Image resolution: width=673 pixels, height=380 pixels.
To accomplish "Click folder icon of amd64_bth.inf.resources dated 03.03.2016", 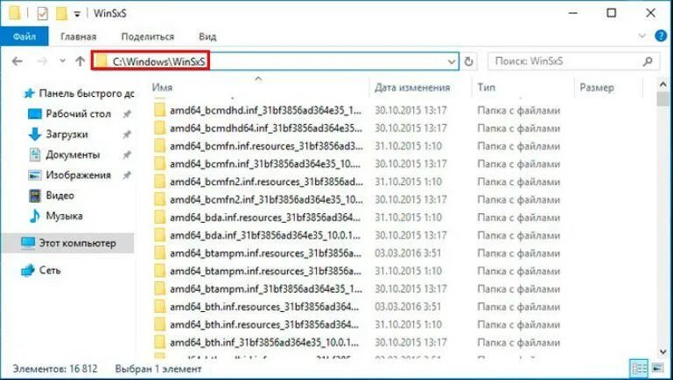I will click(159, 307).
